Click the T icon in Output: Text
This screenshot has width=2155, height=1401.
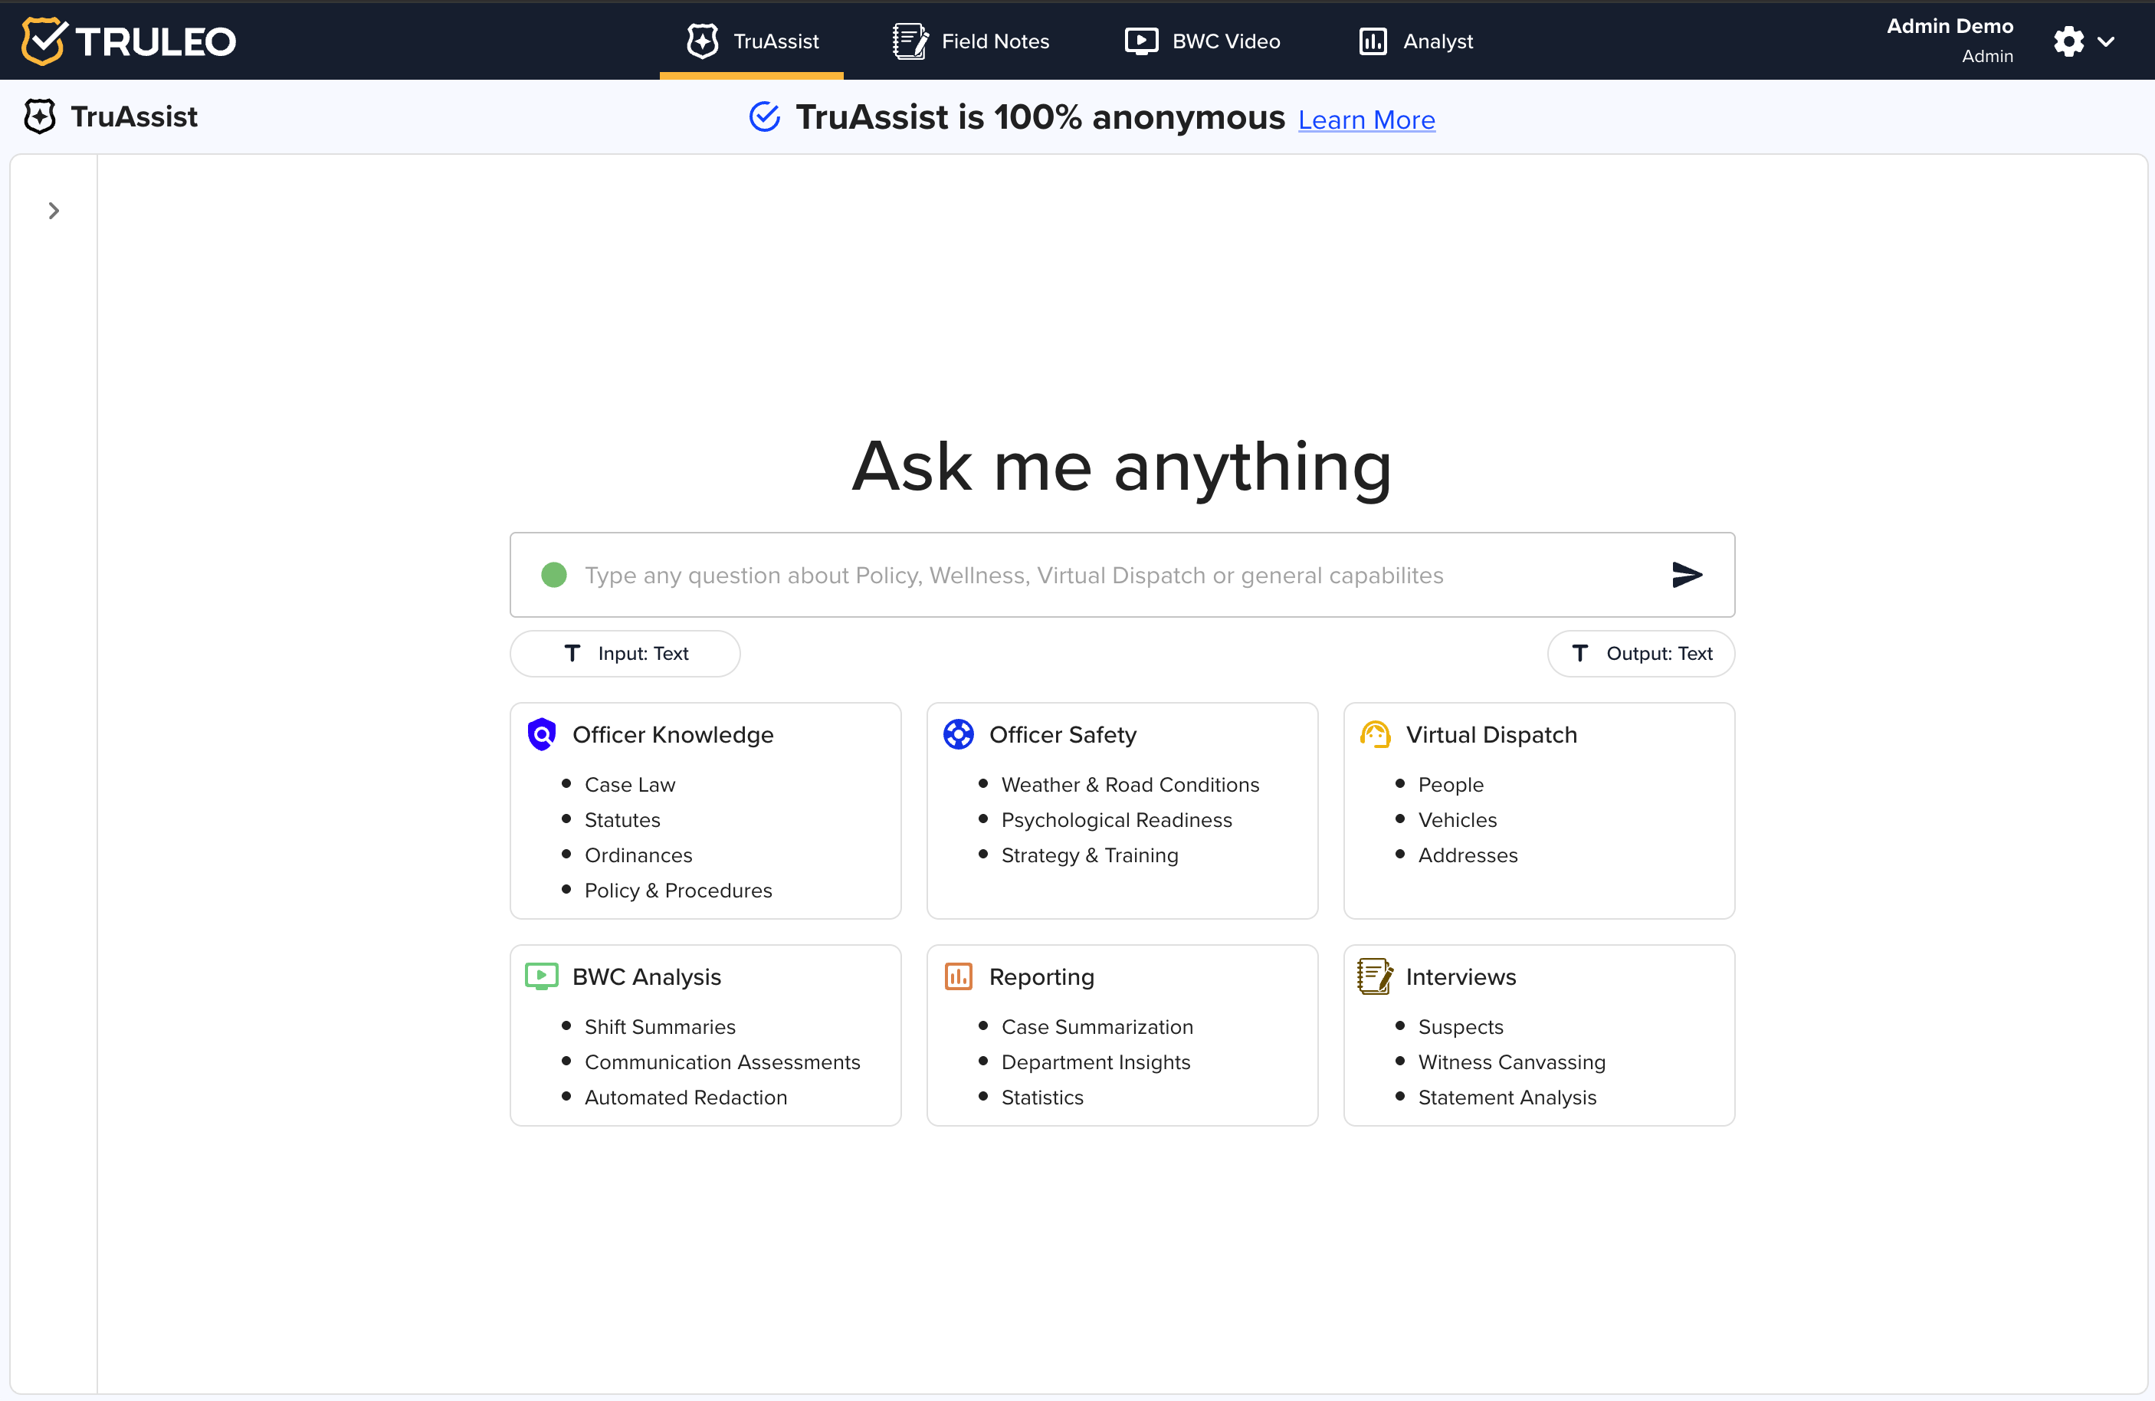[1580, 653]
